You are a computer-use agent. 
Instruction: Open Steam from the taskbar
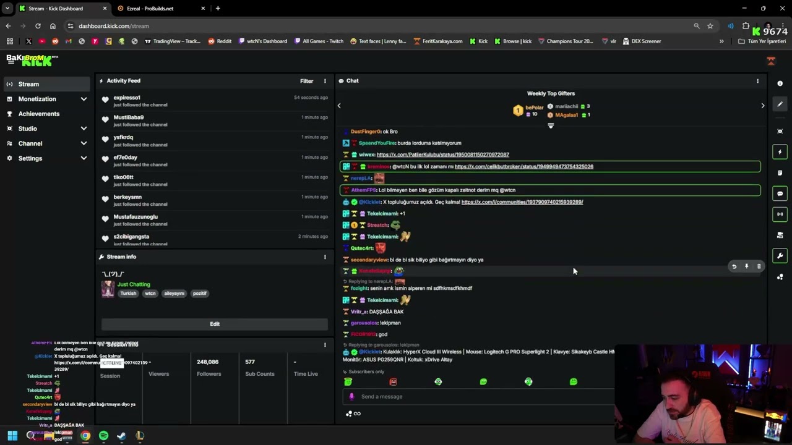tap(121, 436)
